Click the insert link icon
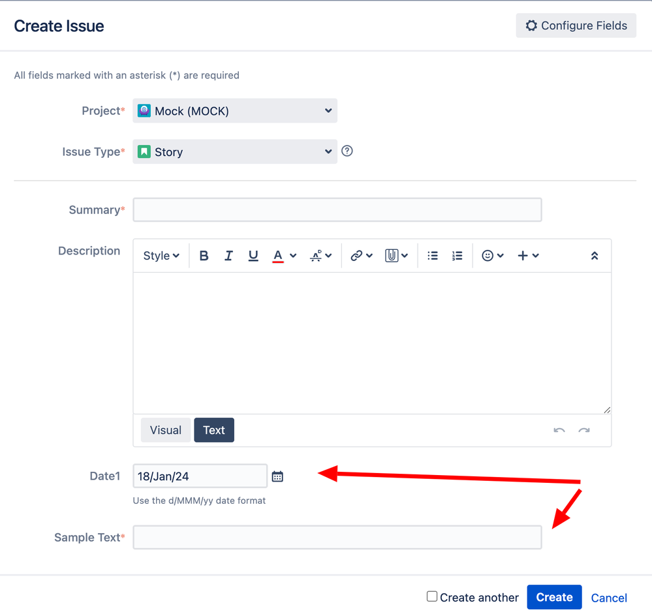Screen dimensions: 652x616 pos(356,256)
